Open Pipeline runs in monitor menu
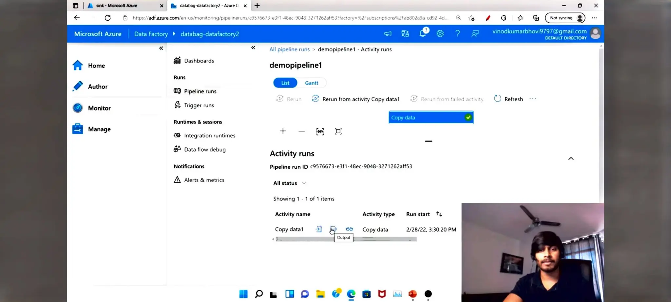 195,91
